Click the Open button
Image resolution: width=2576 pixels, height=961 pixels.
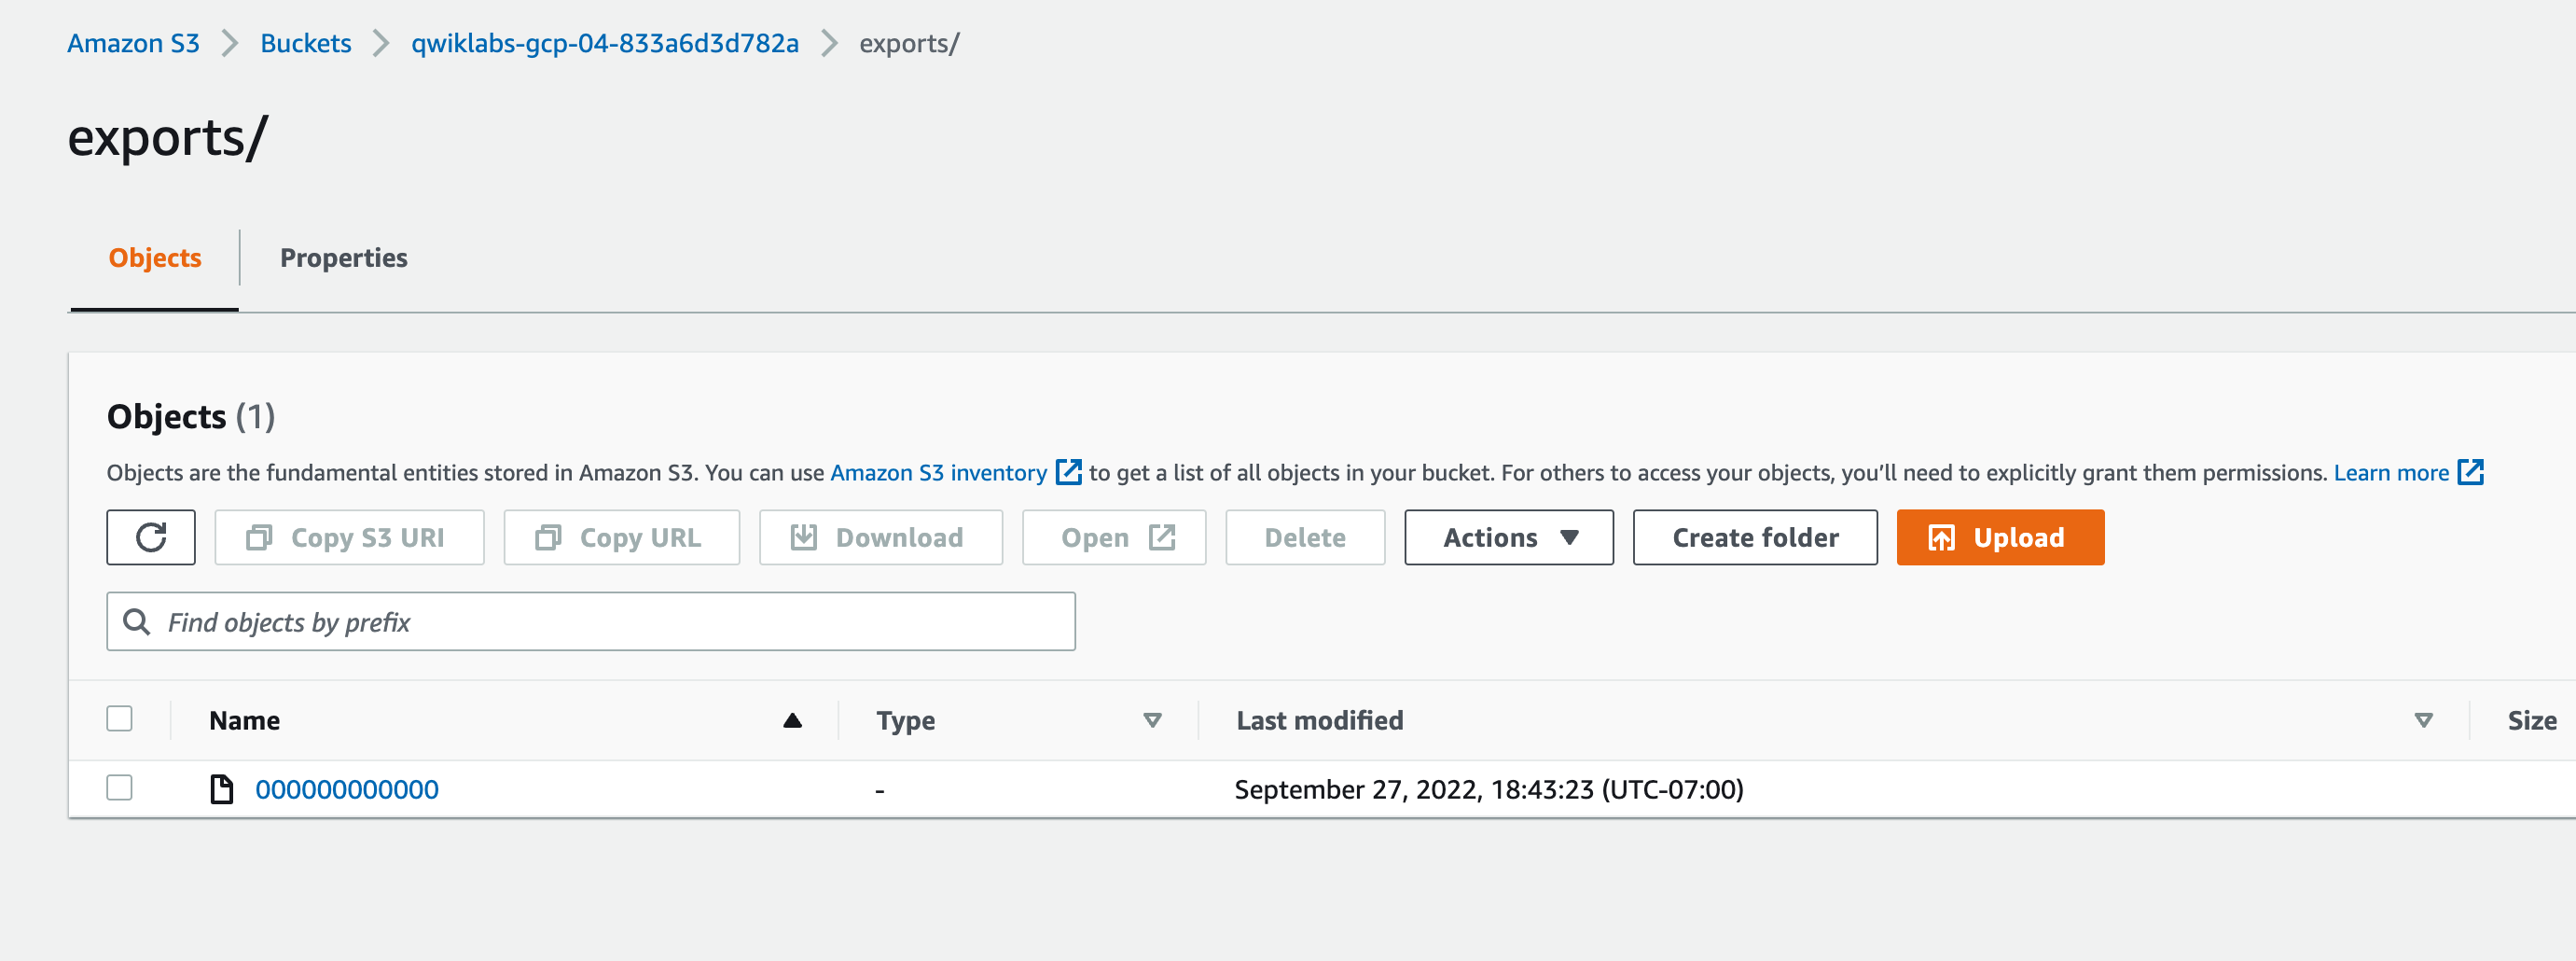tap(1114, 537)
